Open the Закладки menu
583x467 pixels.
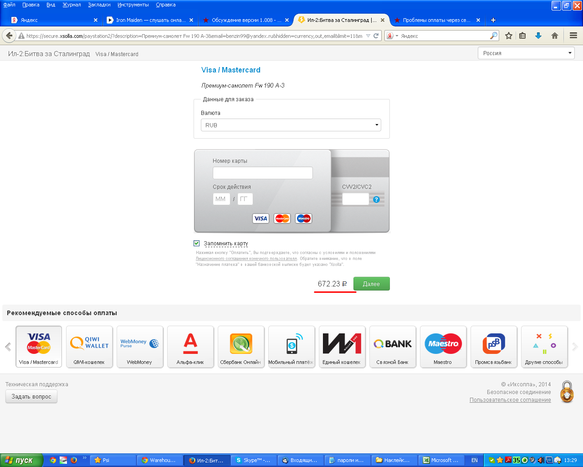coord(99,5)
